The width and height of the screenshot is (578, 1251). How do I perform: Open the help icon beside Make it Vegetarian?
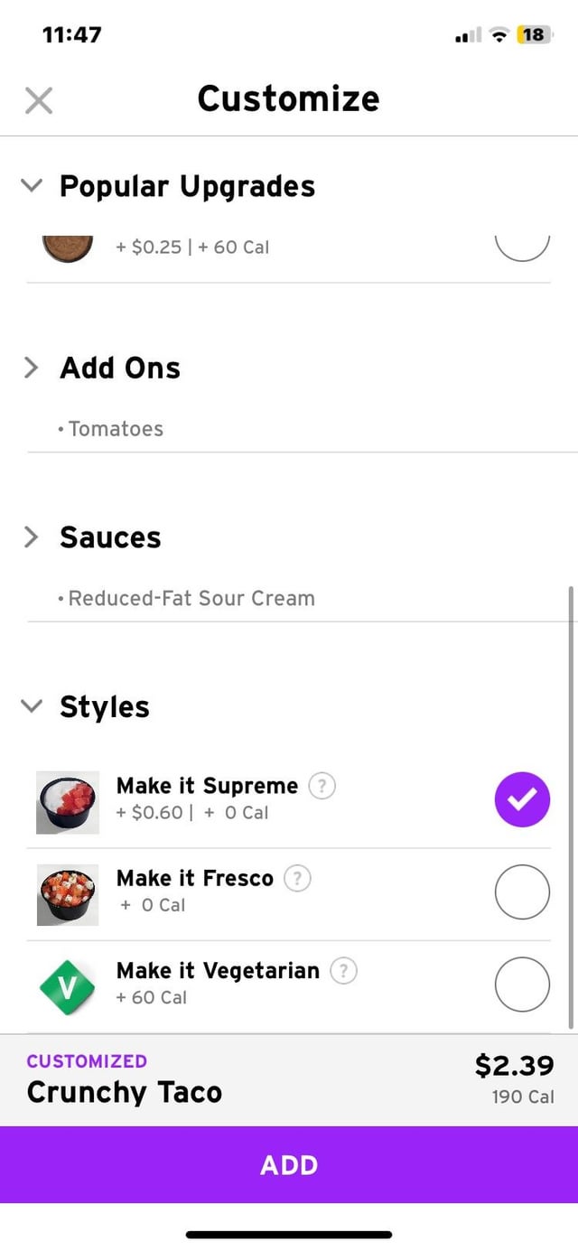tap(343, 971)
